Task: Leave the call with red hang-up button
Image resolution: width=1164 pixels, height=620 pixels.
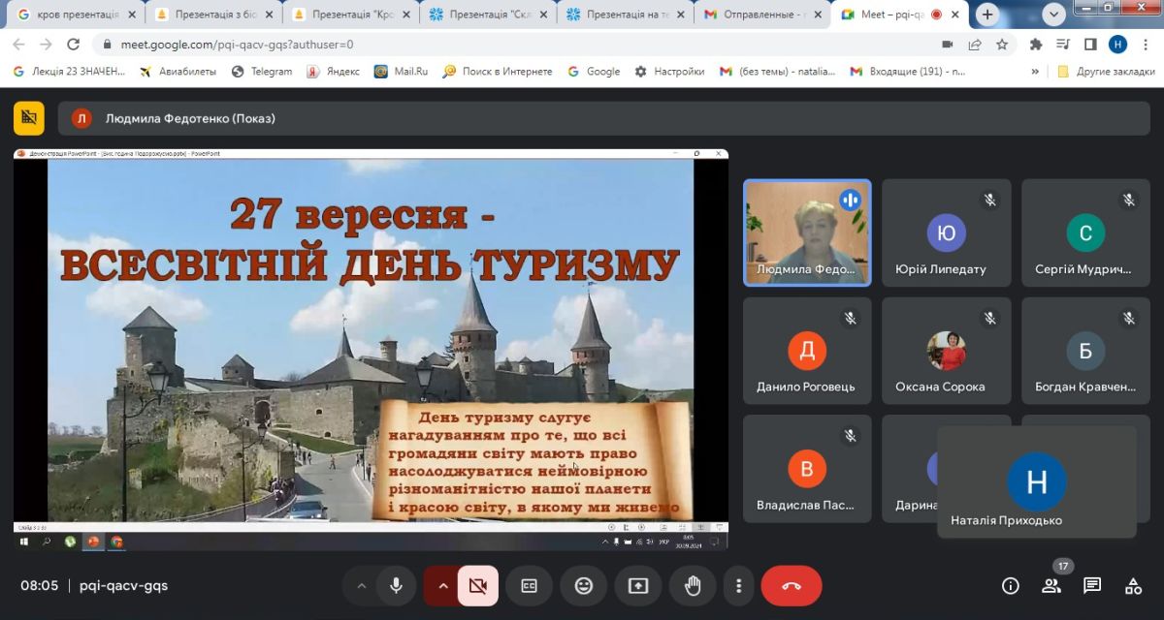Action: [791, 586]
